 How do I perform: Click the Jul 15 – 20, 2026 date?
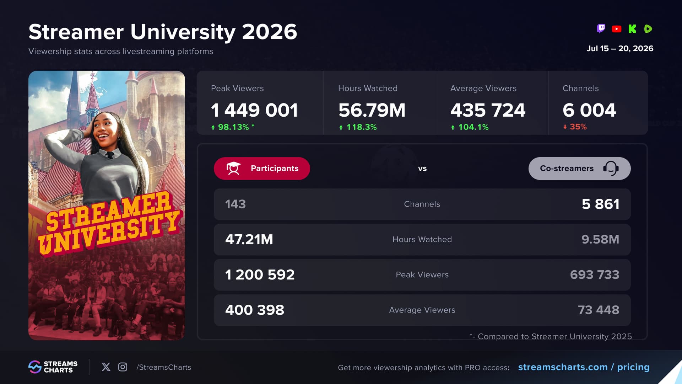620,48
